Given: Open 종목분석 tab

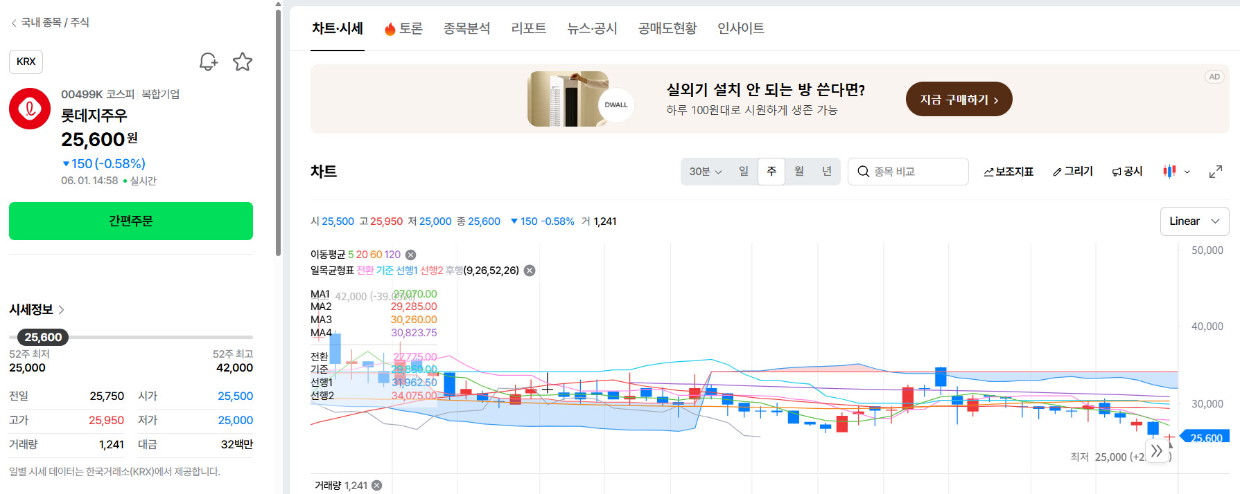Looking at the screenshot, I should click(x=467, y=28).
